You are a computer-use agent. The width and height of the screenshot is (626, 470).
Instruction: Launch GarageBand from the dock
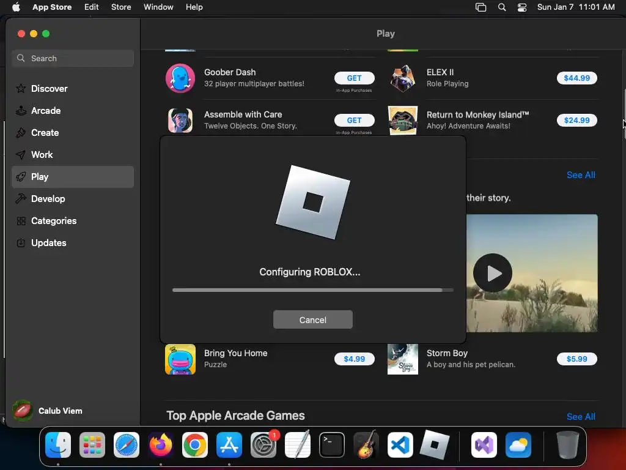click(x=366, y=445)
